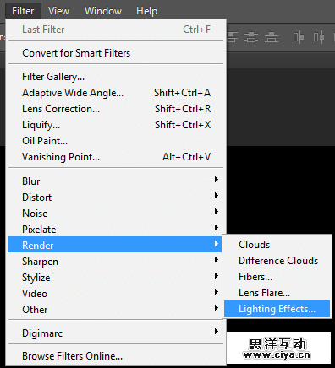Image resolution: width=335 pixels, height=368 pixels.
Task: Expand the Noise submenu
Action: coord(116,214)
